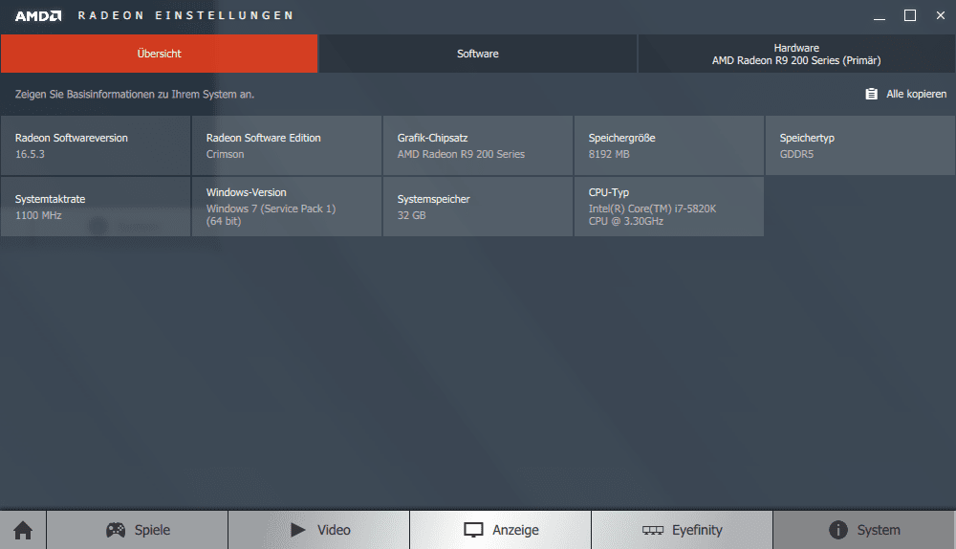
Task: Select the Speichergröße 8192 MB tile
Action: 669,145
